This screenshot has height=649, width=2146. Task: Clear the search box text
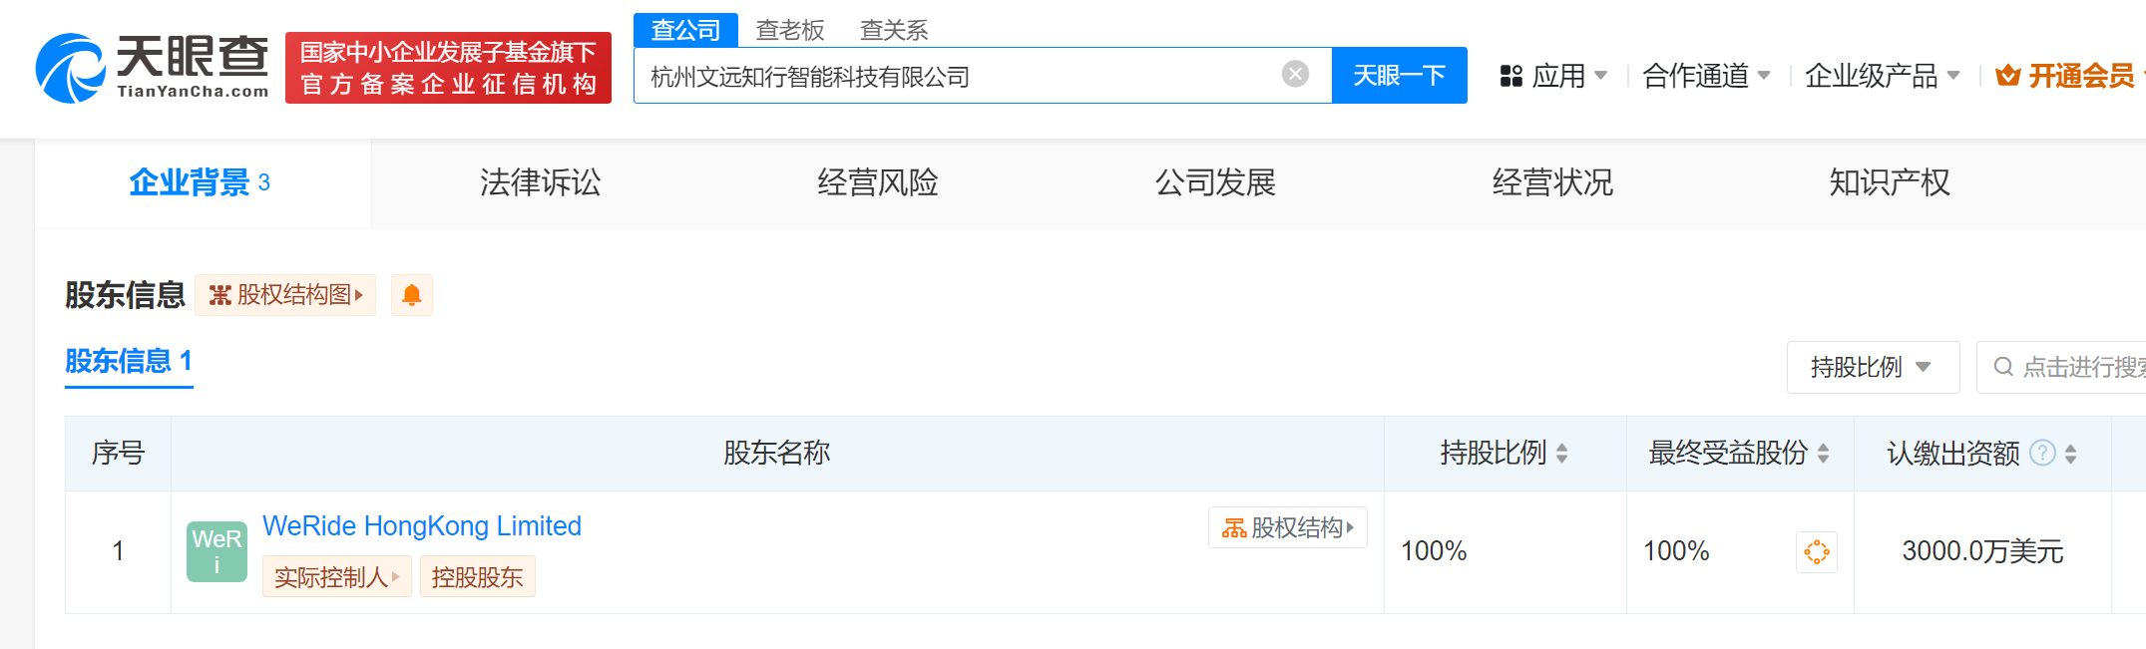pos(1295,74)
